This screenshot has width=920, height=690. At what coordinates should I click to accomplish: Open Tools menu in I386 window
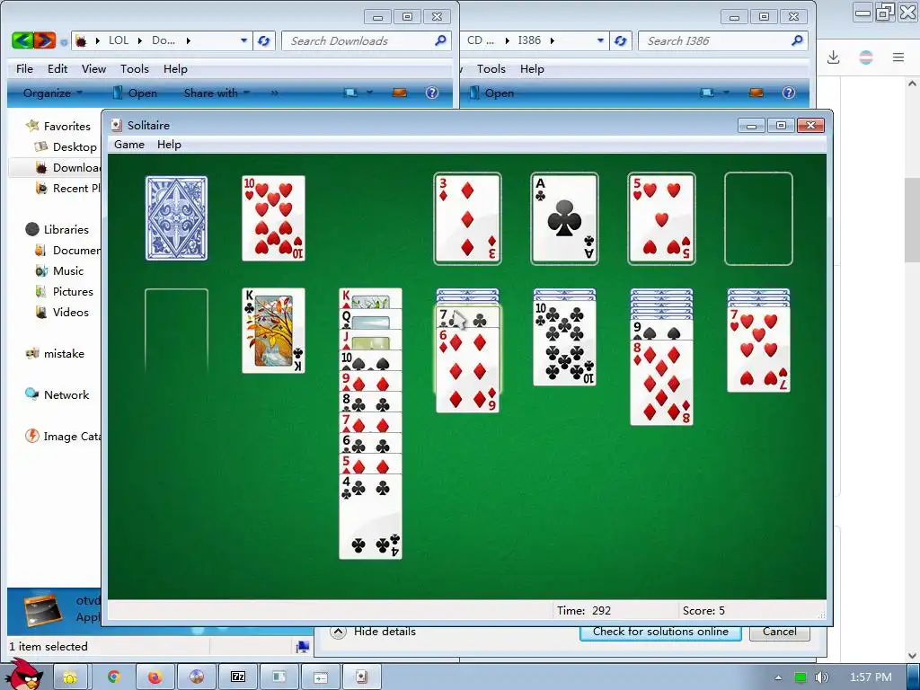point(491,68)
